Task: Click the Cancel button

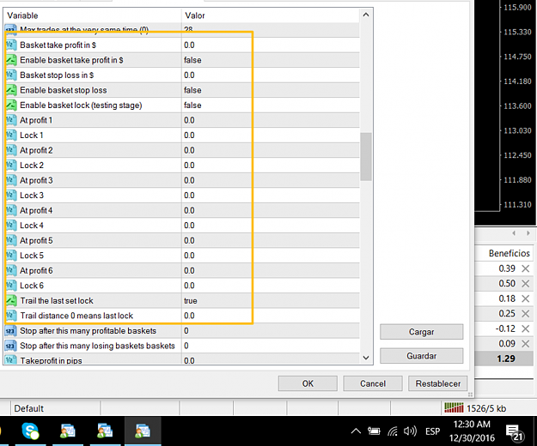Action: click(373, 383)
